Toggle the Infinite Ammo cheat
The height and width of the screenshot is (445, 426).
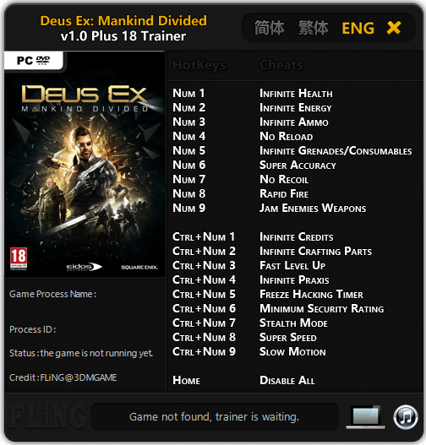click(294, 122)
